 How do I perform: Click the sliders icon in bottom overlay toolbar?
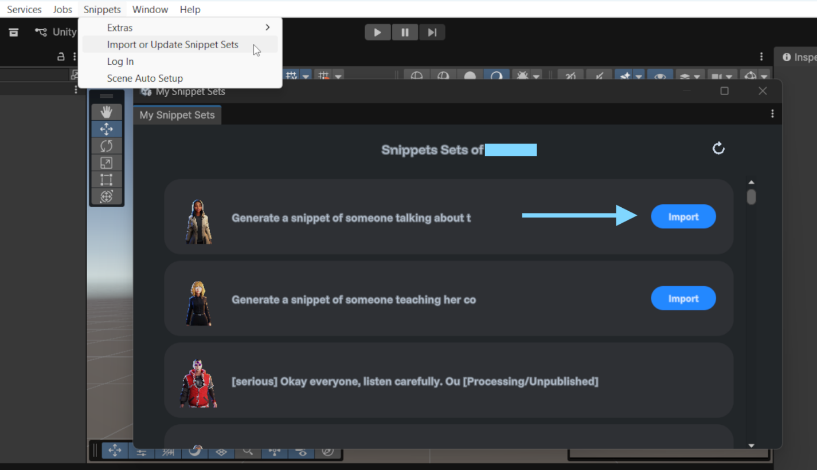[x=142, y=451]
